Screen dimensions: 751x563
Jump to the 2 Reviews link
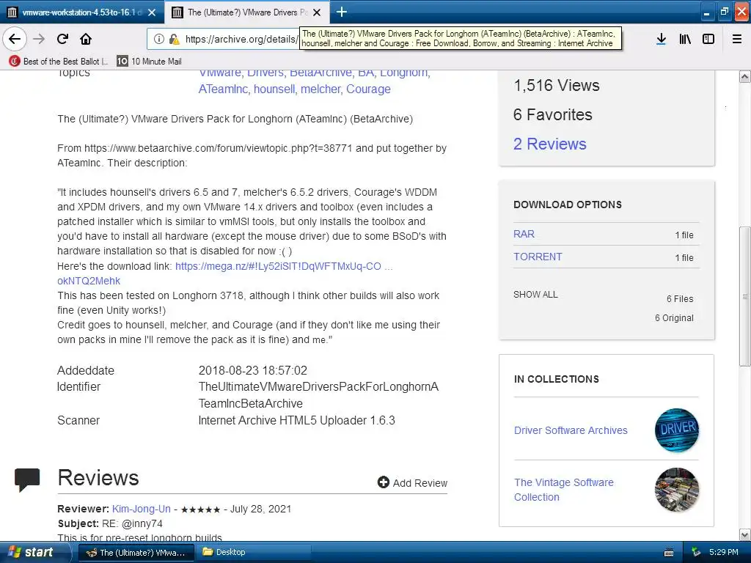[x=549, y=144]
